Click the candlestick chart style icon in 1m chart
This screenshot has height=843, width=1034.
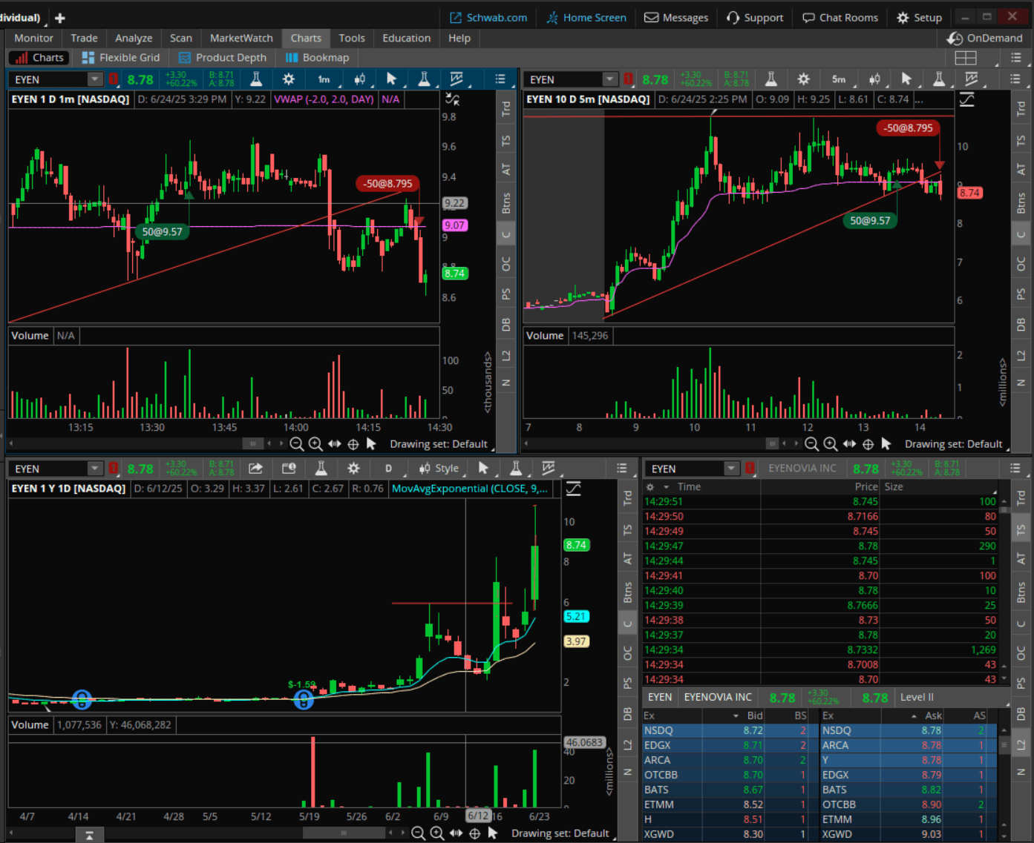tap(359, 79)
